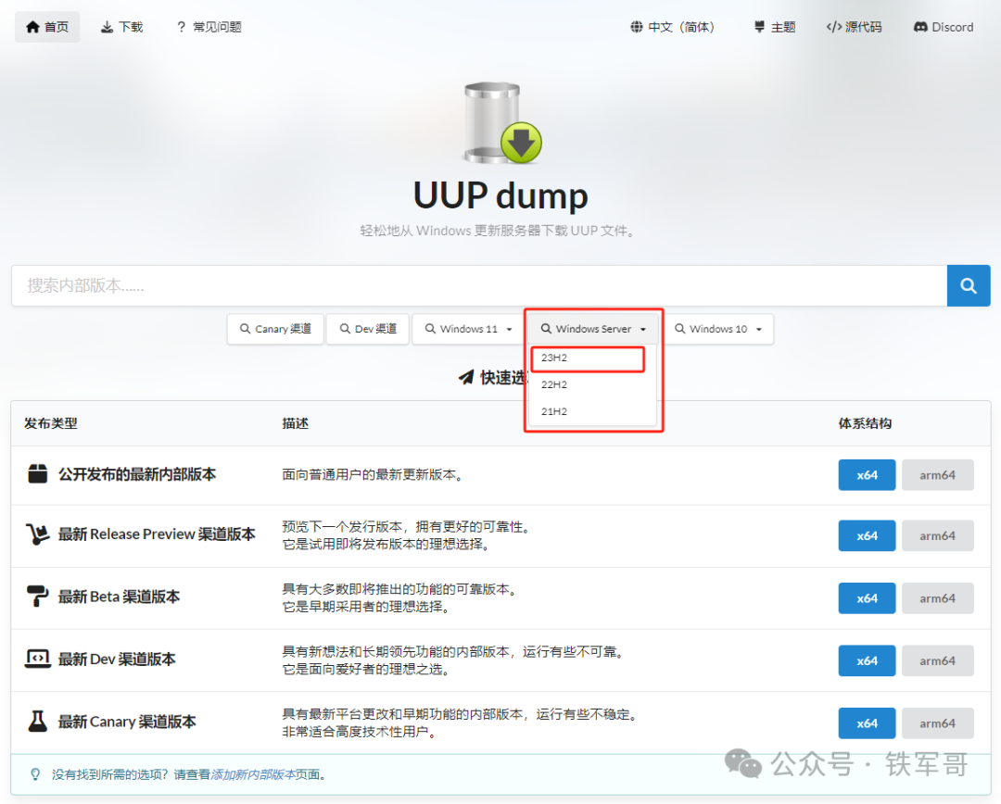The image size is (1001, 804).
Task: Go to the 首页 home tab
Action: [x=47, y=27]
